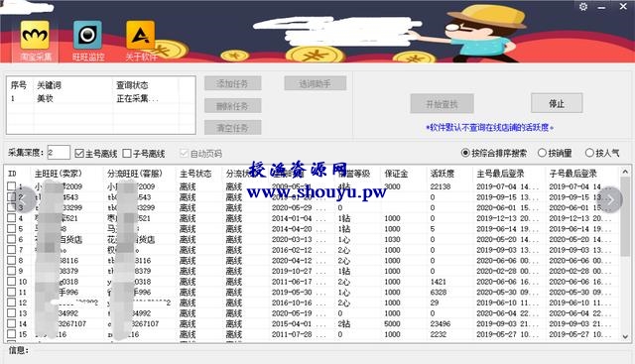Click activity value 22138
Image resolution: width=635 pixels, height=364 pixels.
tap(441, 186)
